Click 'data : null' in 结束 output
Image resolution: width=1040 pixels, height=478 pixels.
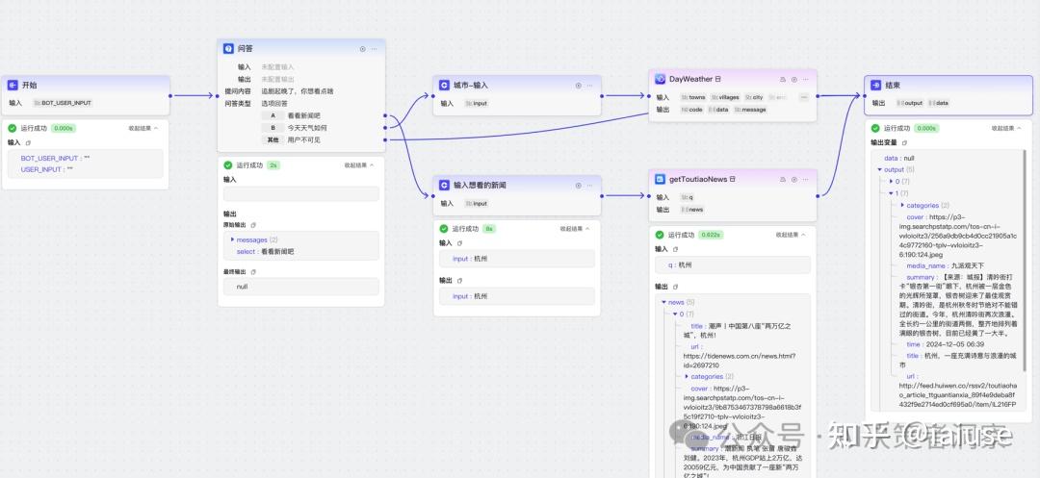pos(899,159)
